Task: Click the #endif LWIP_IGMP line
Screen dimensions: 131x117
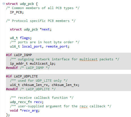Action: pos(28,68)
